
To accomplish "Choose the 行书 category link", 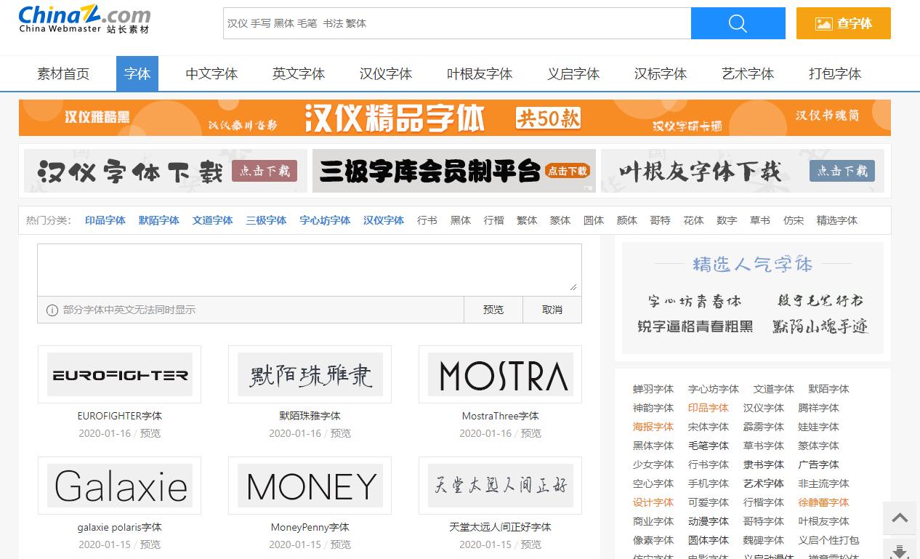I will (x=427, y=220).
